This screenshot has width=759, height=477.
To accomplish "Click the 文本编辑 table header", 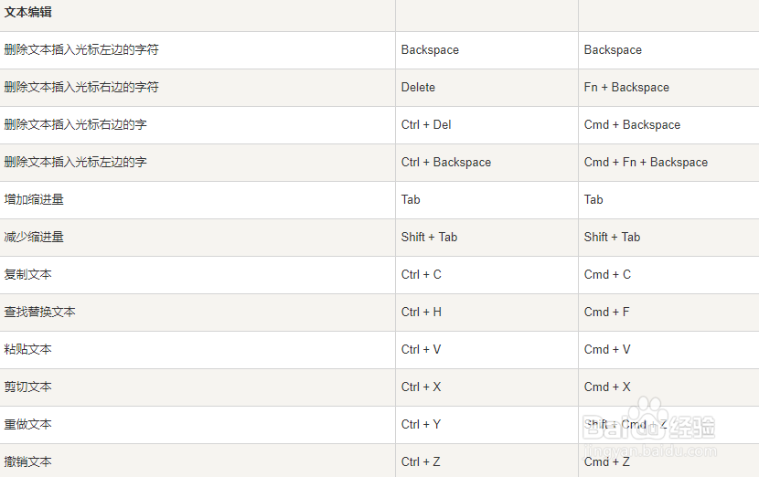I will pyautogui.click(x=28, y=13).
